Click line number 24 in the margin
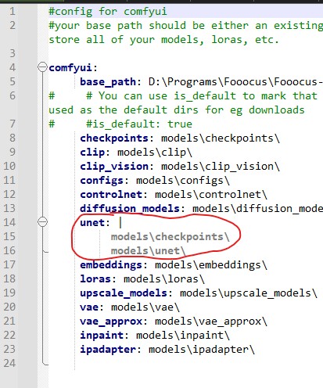Image resolution: width=323 pixels, height=388 pixels. pyautogui.click(x=9, y=363)
